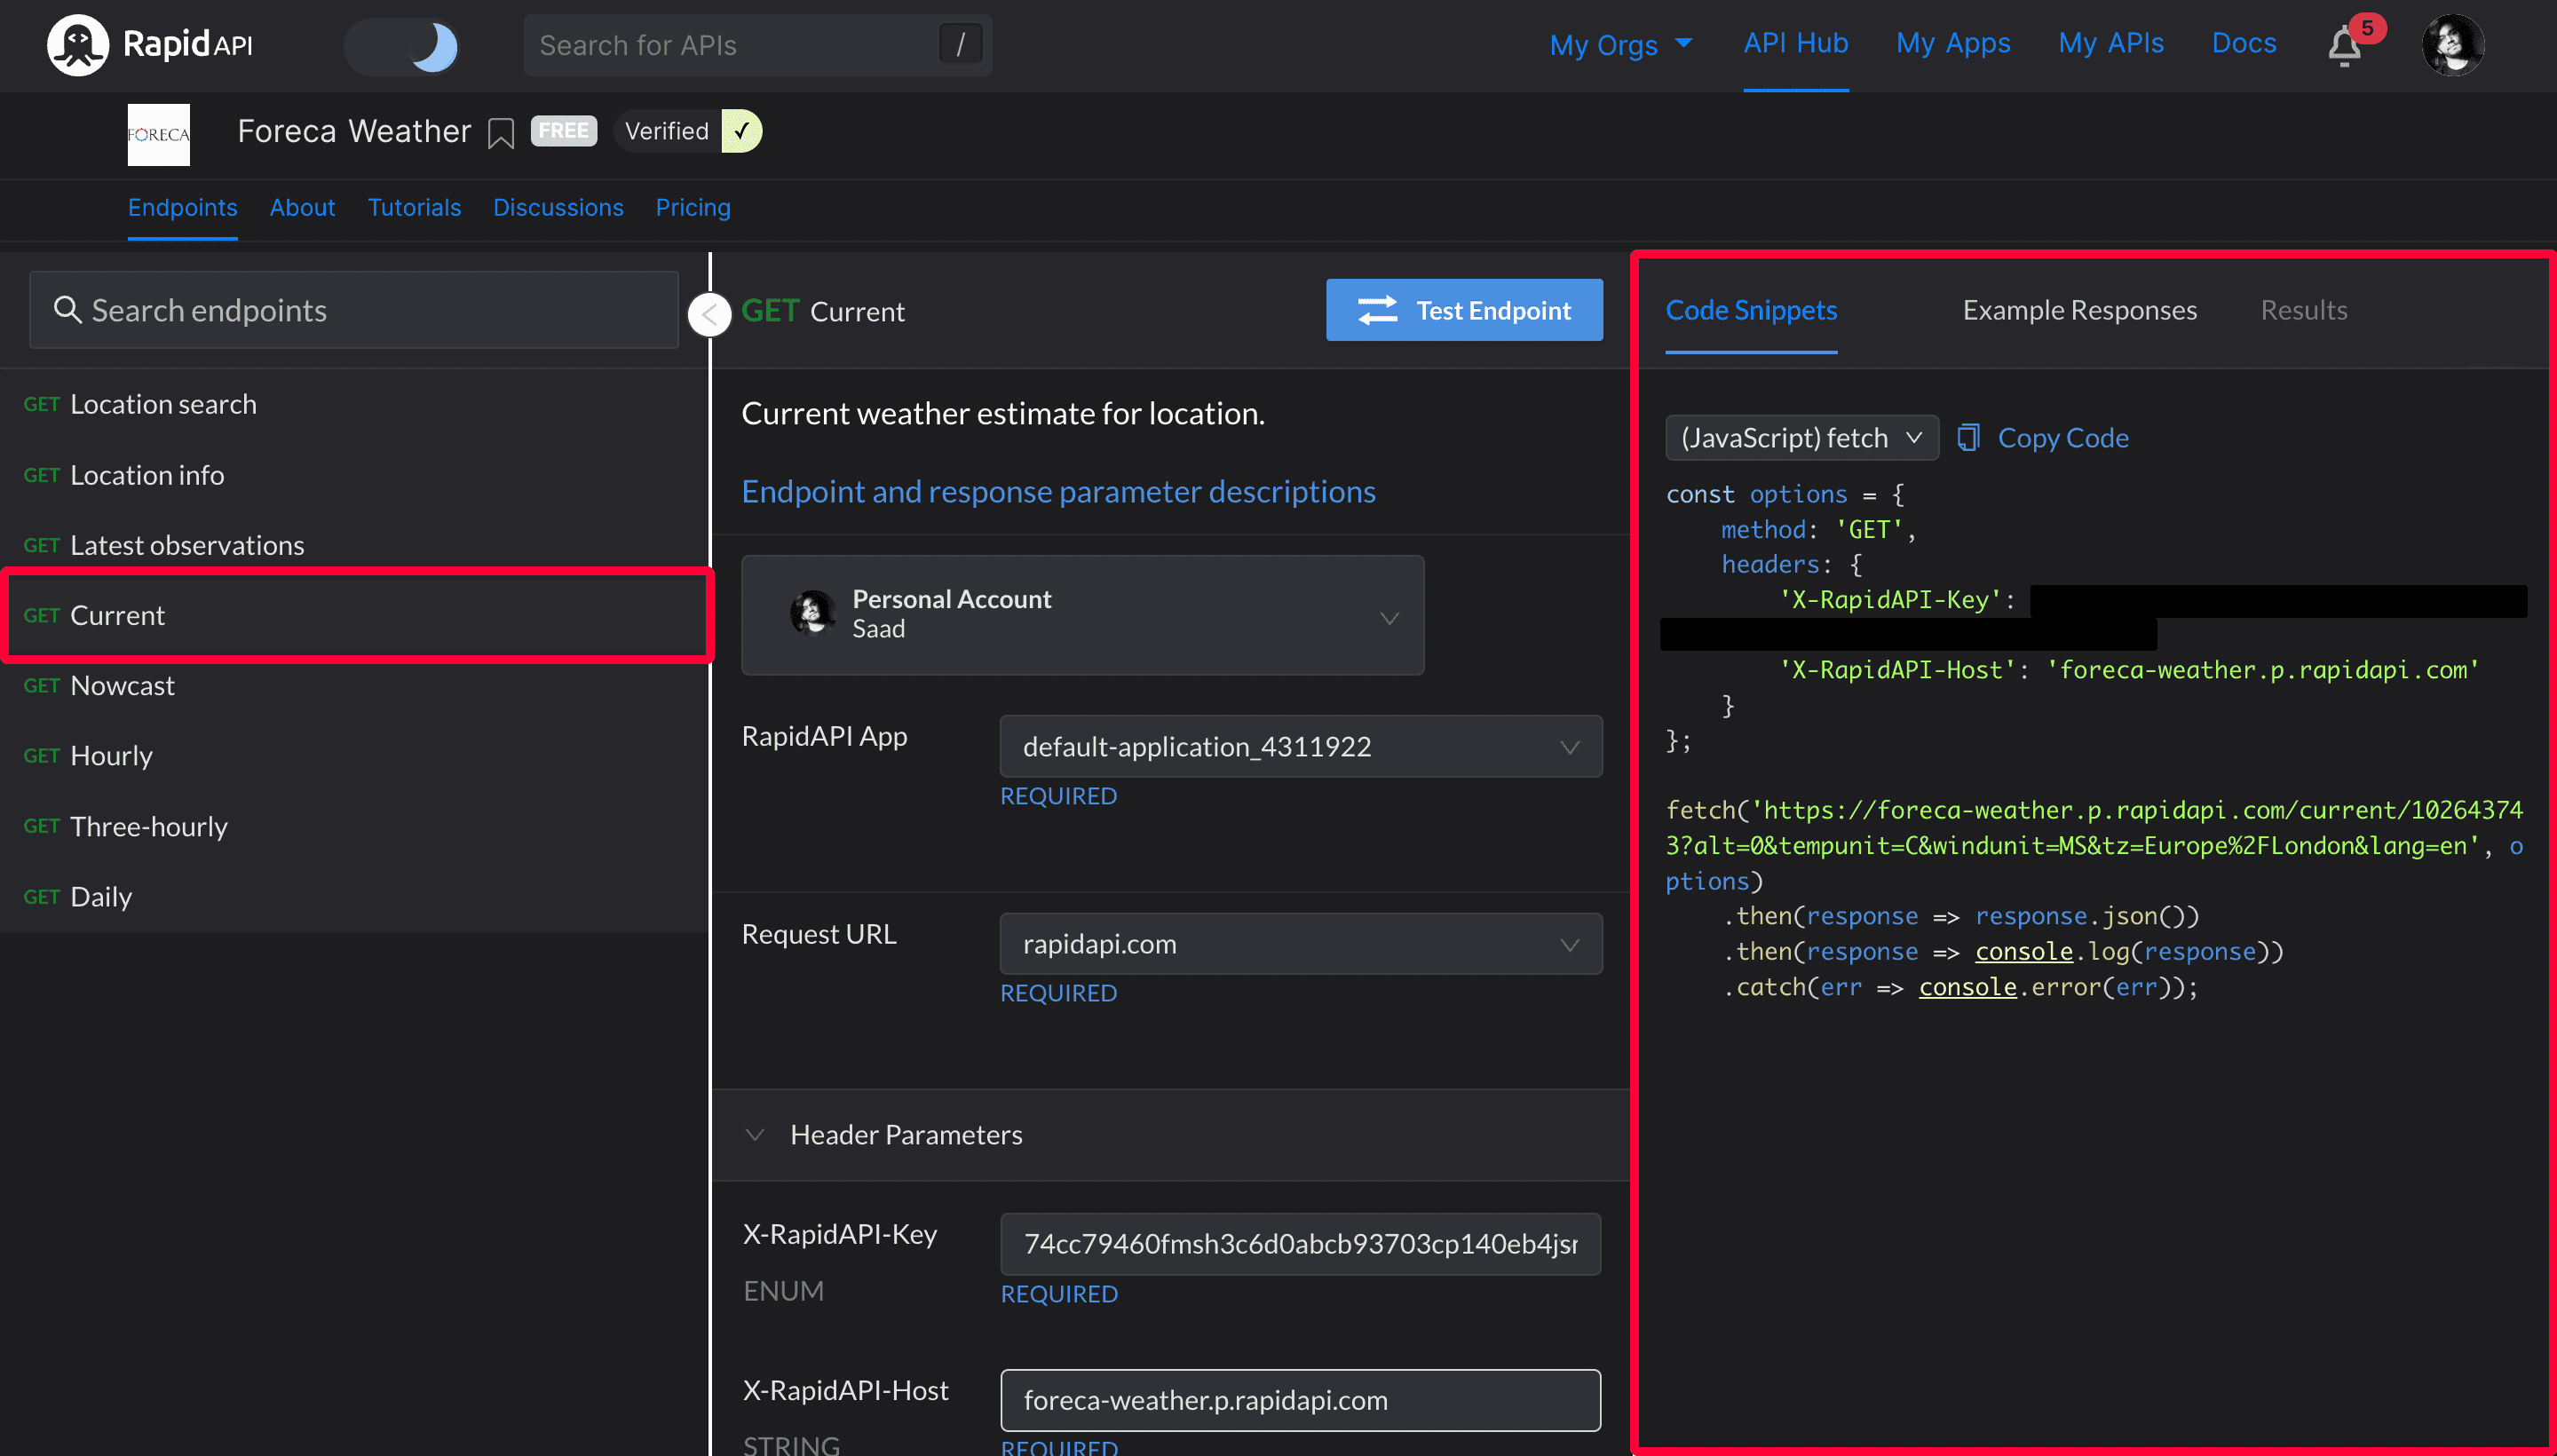Click the Verified checkmark badge
The width and height of the screenshot is (2557, 1456).
741,131
